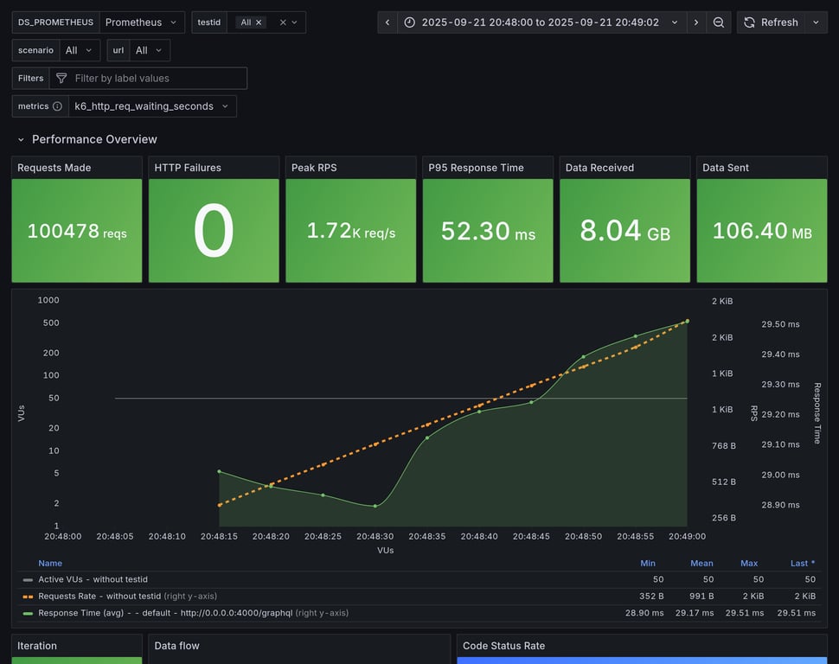The width and height of the screenshot is (839, 664).
Task: Open the Prometheus datasource dropdown
Action: click(x=142, y=22)
